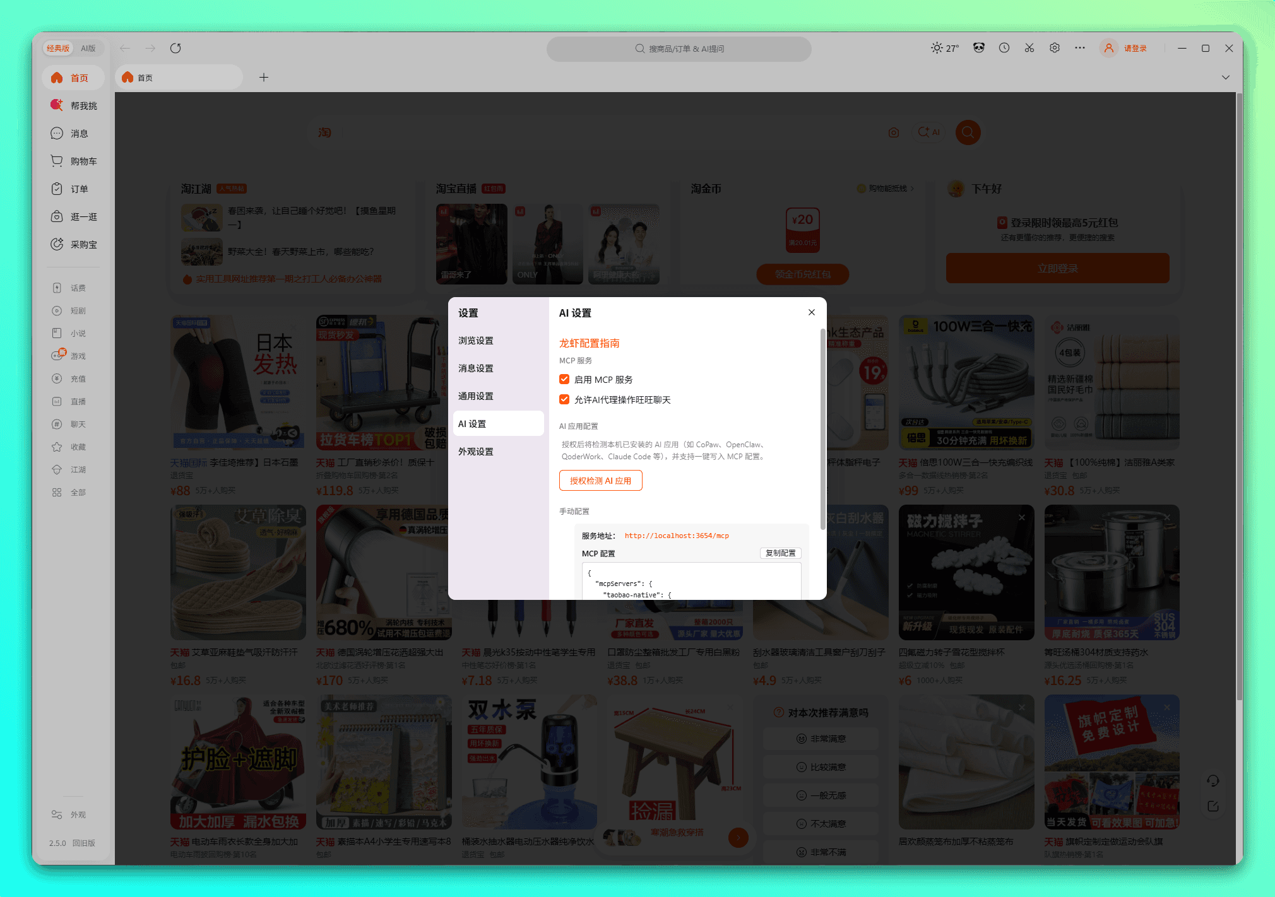Click the 复制配置 button
1275x897 pixels.
click(x=780, y=553)
